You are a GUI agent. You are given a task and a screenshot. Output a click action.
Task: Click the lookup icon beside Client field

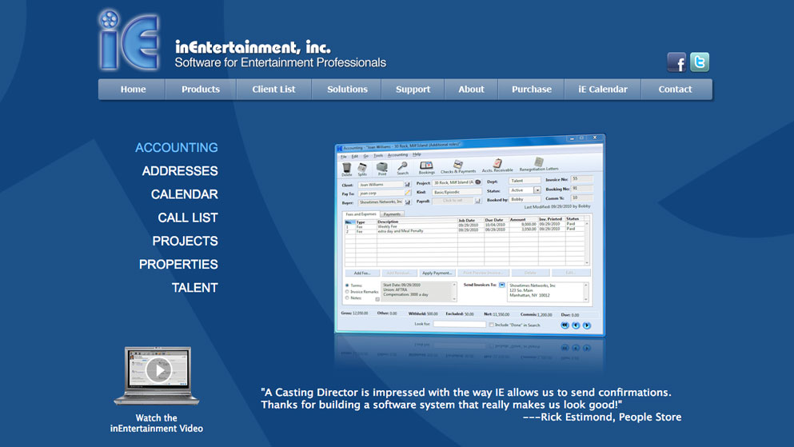pos(407,184)
